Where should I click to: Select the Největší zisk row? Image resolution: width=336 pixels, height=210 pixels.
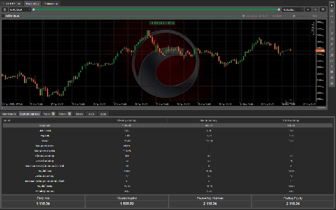pos(167,171)
